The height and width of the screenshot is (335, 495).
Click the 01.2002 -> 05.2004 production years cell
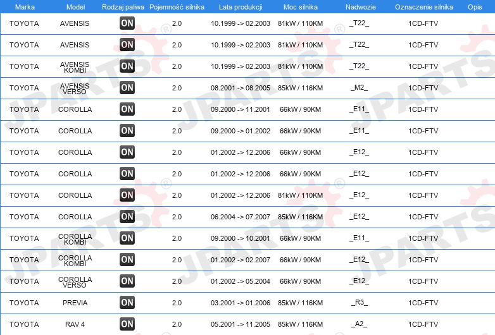click(x=241, y=281)
